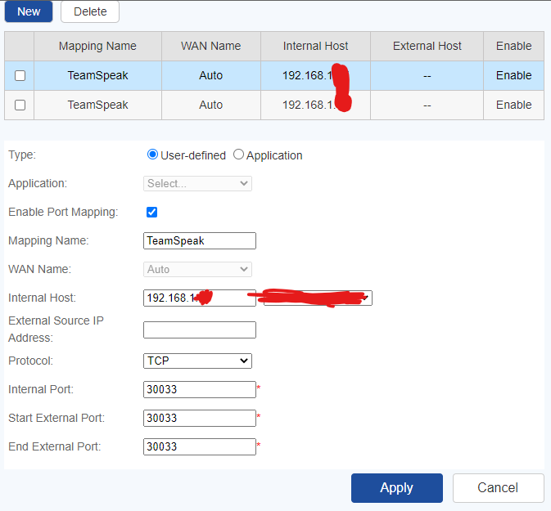The width and height of the screenshot is (551, 511).
Task: Toggle the Enable Port Mapping checkbox
Action: tap(151, 212)
